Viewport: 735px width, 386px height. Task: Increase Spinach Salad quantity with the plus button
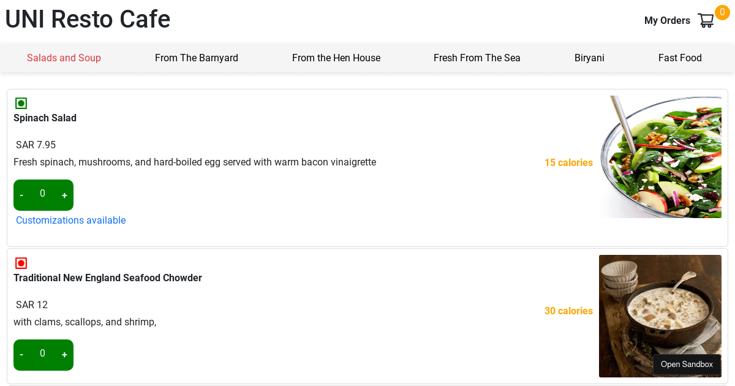pos(64,194)
